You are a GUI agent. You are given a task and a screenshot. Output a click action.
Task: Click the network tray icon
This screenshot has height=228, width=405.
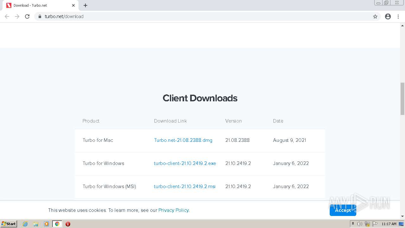pos(367,224)
